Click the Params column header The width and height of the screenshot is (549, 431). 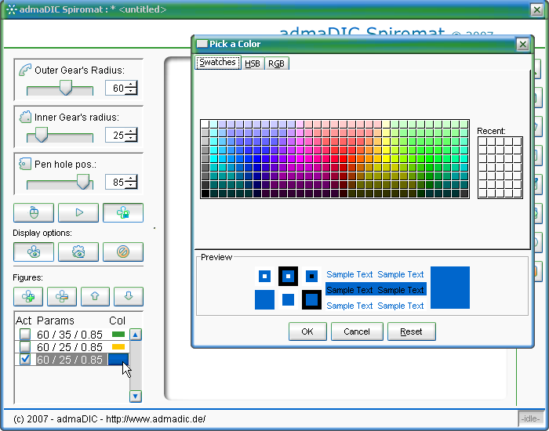[x=56, y=321]
